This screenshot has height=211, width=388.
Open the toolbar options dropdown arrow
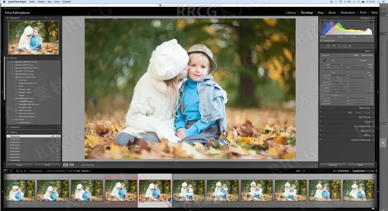click(316, 165)
